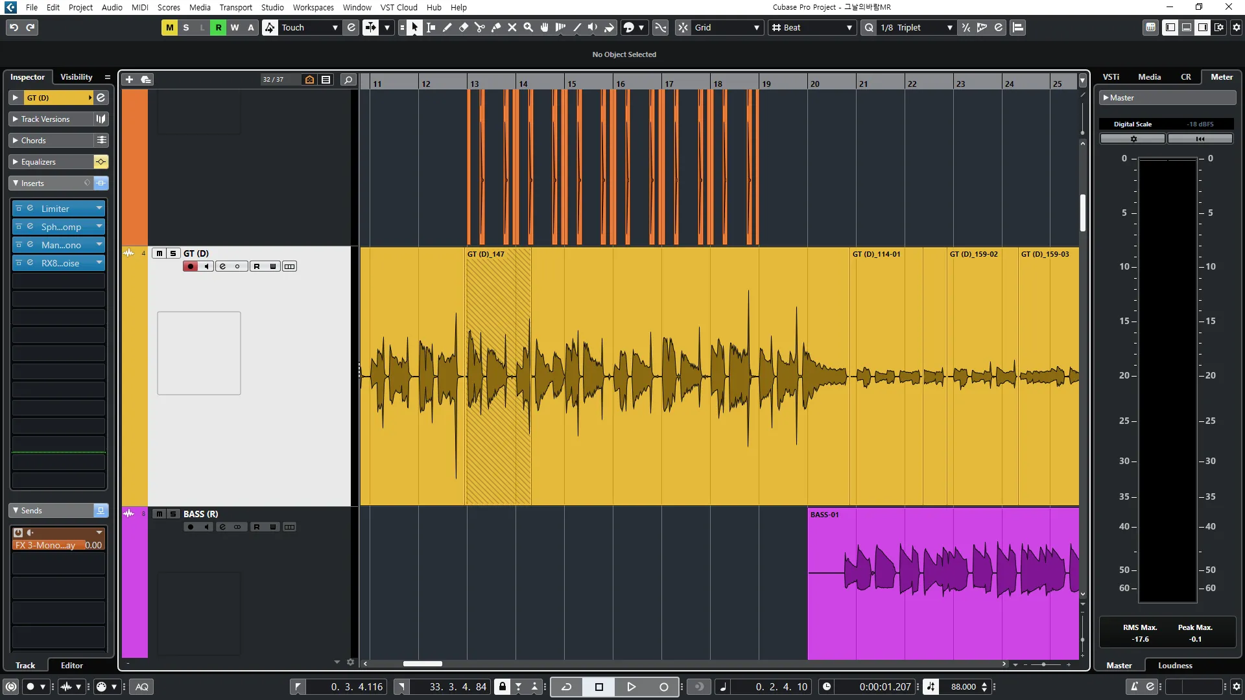Open the 1/8 Triplet quantize dropdown

(x=916, y=27)
